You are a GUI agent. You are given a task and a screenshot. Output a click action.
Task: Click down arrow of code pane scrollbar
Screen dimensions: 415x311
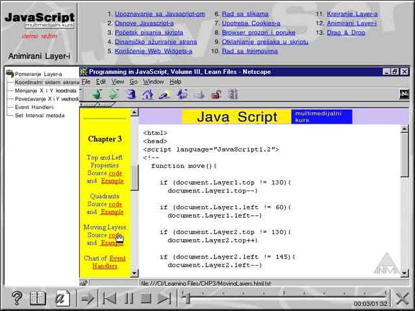click(x=404, y=273)
